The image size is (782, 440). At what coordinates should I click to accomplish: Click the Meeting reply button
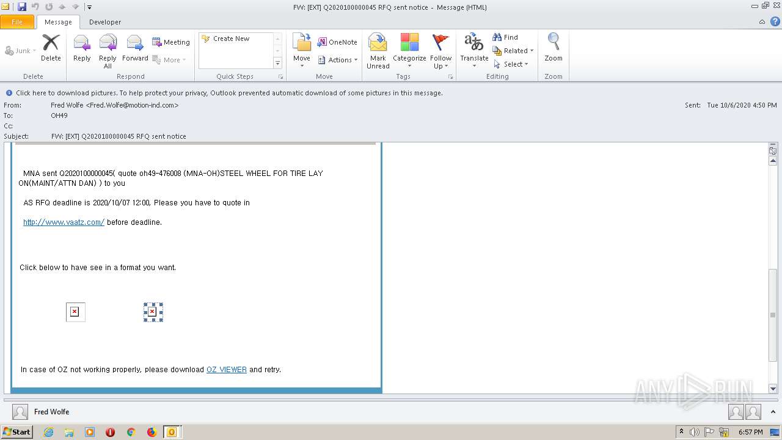tap(171, 42)
